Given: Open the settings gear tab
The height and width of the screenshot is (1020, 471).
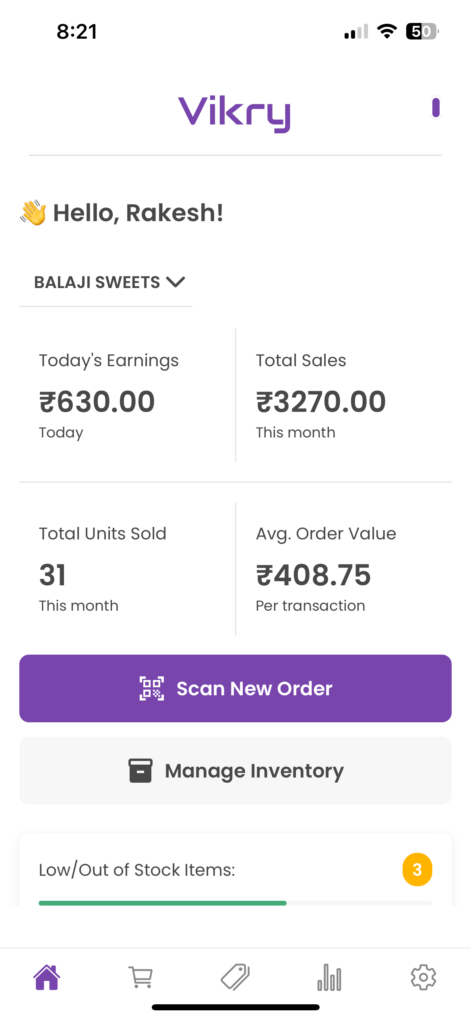Looking at the screenshot, I should (x=423, y=977).
